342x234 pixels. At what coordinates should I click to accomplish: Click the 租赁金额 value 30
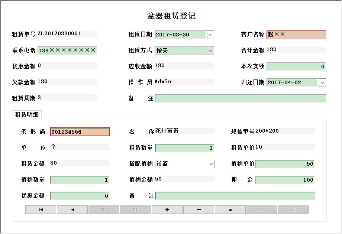point(54,163)
